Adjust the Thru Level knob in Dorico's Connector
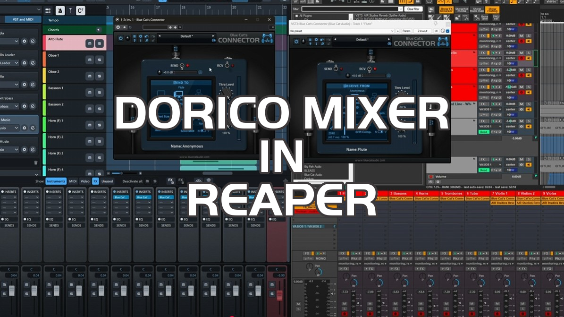 coord(226,93)
